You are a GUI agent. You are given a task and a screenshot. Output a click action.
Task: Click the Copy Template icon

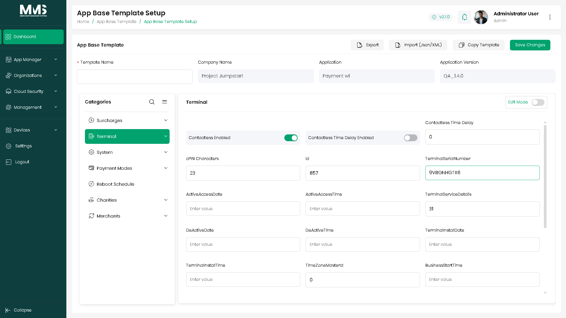[462, 45]
